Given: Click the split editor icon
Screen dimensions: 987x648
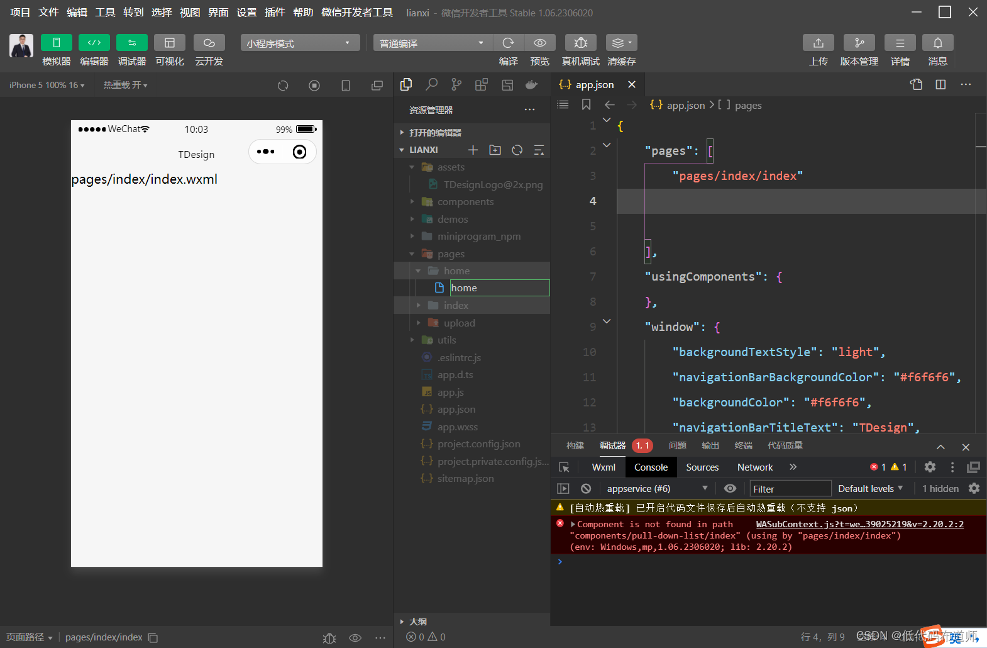Looking at the screenshot, I should [940, 84].
